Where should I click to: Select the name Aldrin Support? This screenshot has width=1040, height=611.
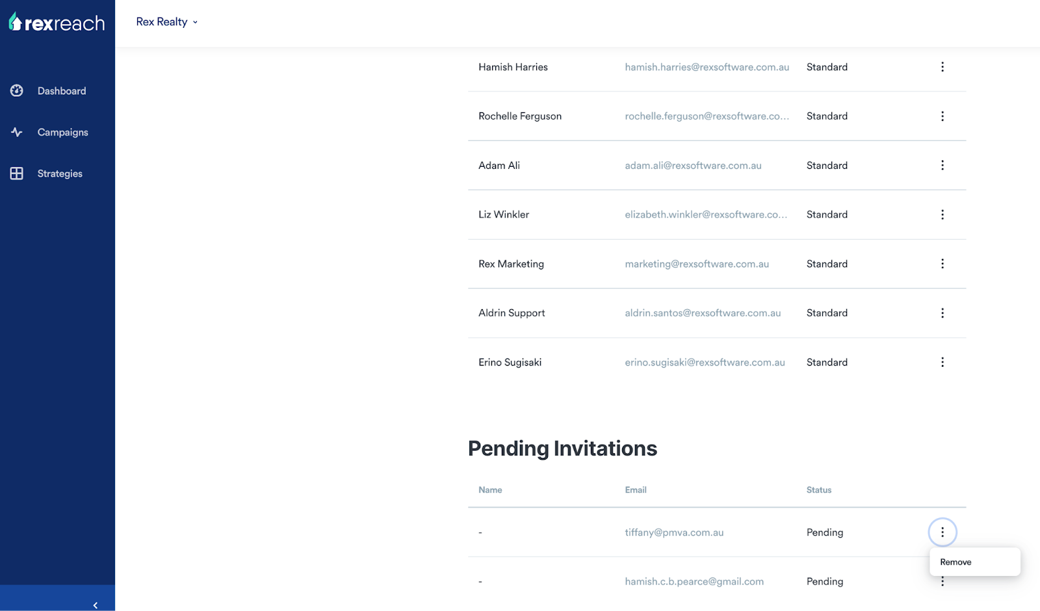pyautogui.click(x=512, y=313)
